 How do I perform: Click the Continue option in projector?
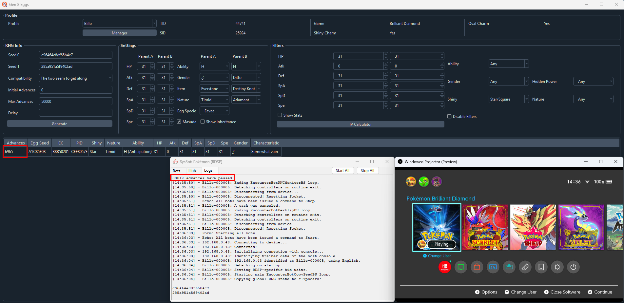click(600, 292)
